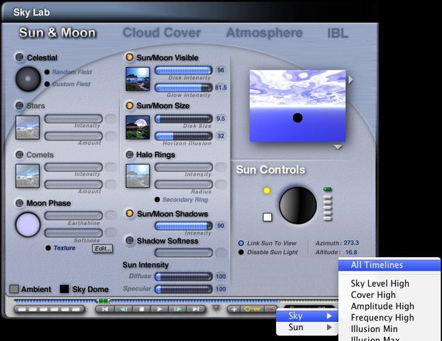Switch to the Cloud Cover tab
The width and height of the screenshot is (442, 341).
pyautogui.click(x=162, y=33)
